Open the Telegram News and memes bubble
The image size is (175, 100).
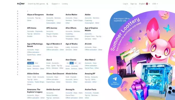click(115, 81)
